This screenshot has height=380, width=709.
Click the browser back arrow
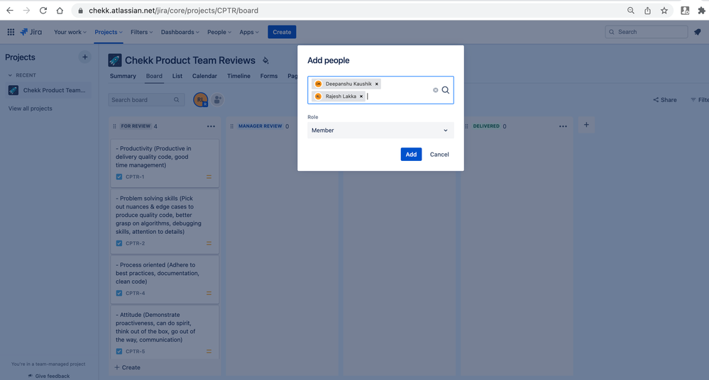pyautogui.click(x=10, y=11)
